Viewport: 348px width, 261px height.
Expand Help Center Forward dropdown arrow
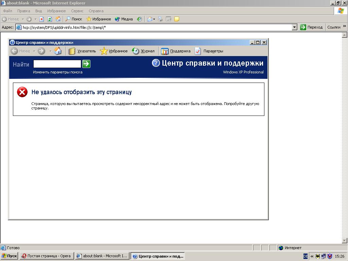point(50,51)
